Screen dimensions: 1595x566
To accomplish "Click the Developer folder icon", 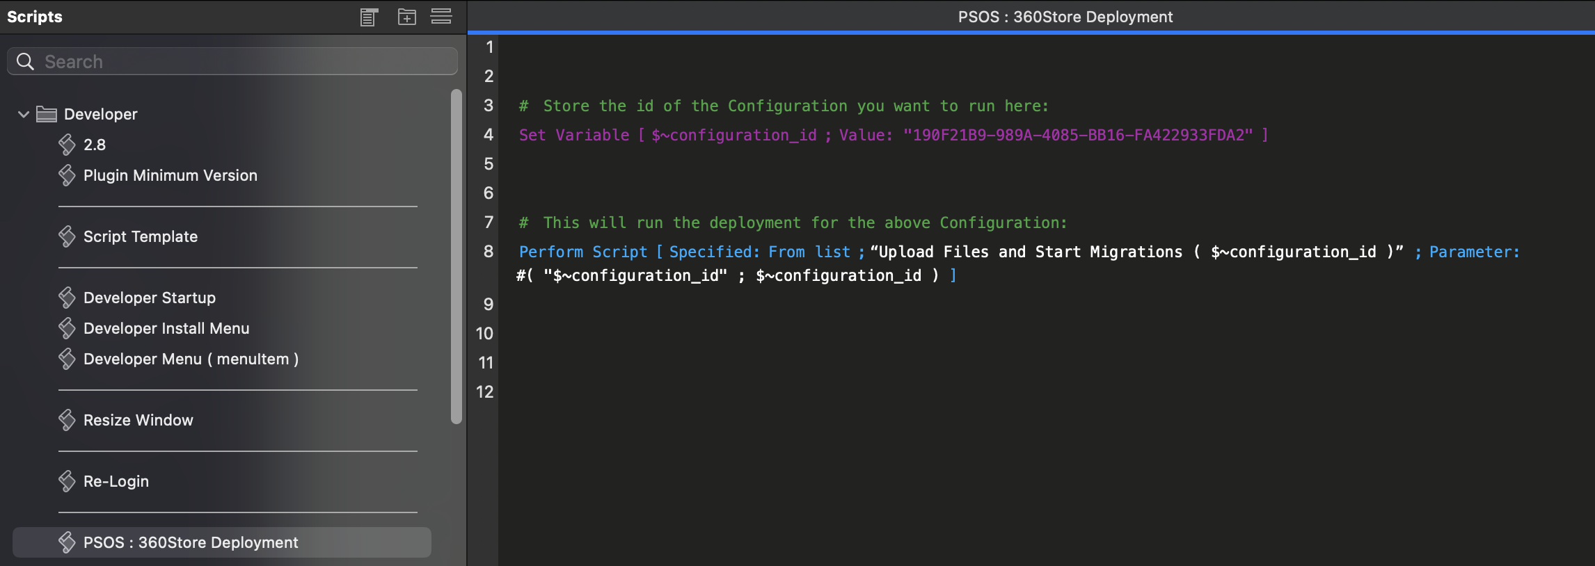I will [x=47, y=114].
